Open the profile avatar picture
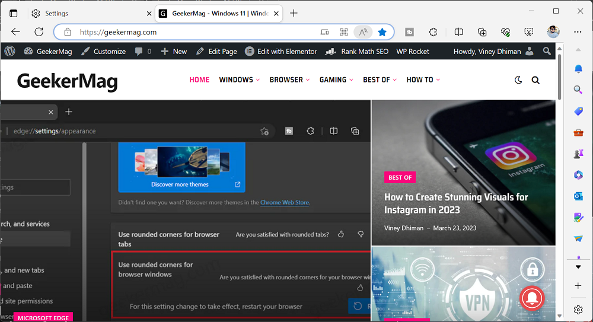 tap(553, 32)
